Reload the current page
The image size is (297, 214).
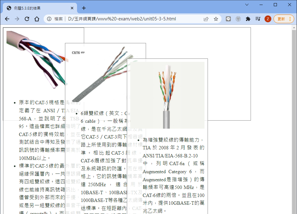click(x=27, y=19)
